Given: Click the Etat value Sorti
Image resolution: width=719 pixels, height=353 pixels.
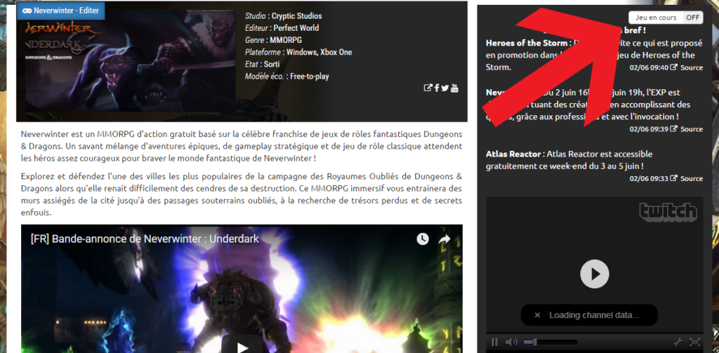Looking at the screenshot, I should click(272, 64).
